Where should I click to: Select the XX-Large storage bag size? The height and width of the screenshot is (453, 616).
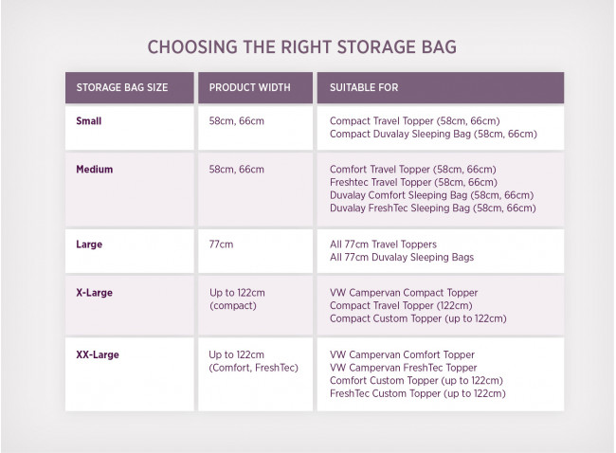(x=98, y=354)
